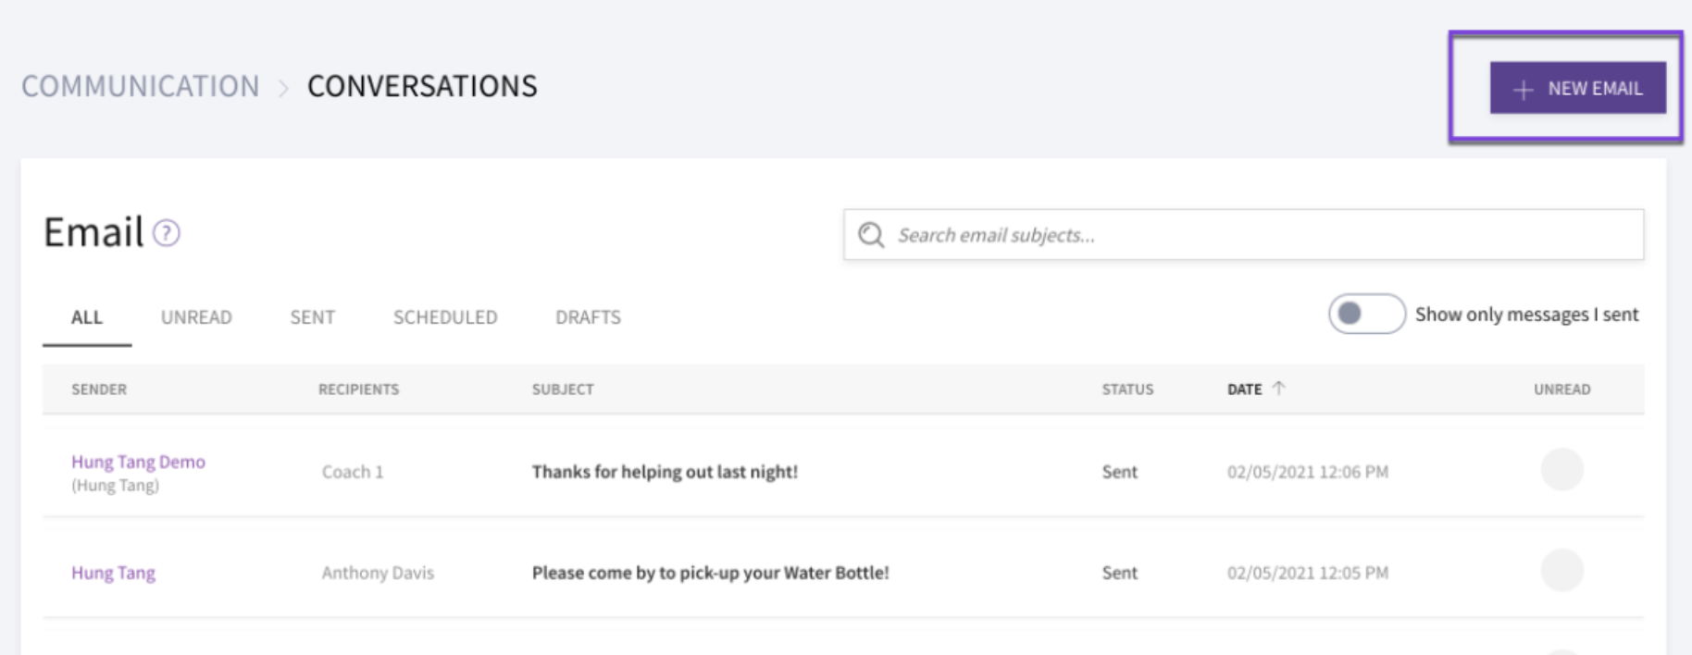This screenshot has width=1692, height=655.
Task: View the Scheduled tab
Action: pyautogui.click(x=445, y=317)
